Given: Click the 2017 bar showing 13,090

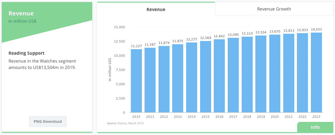Looking at the screenshot, I should coord(233,75).
